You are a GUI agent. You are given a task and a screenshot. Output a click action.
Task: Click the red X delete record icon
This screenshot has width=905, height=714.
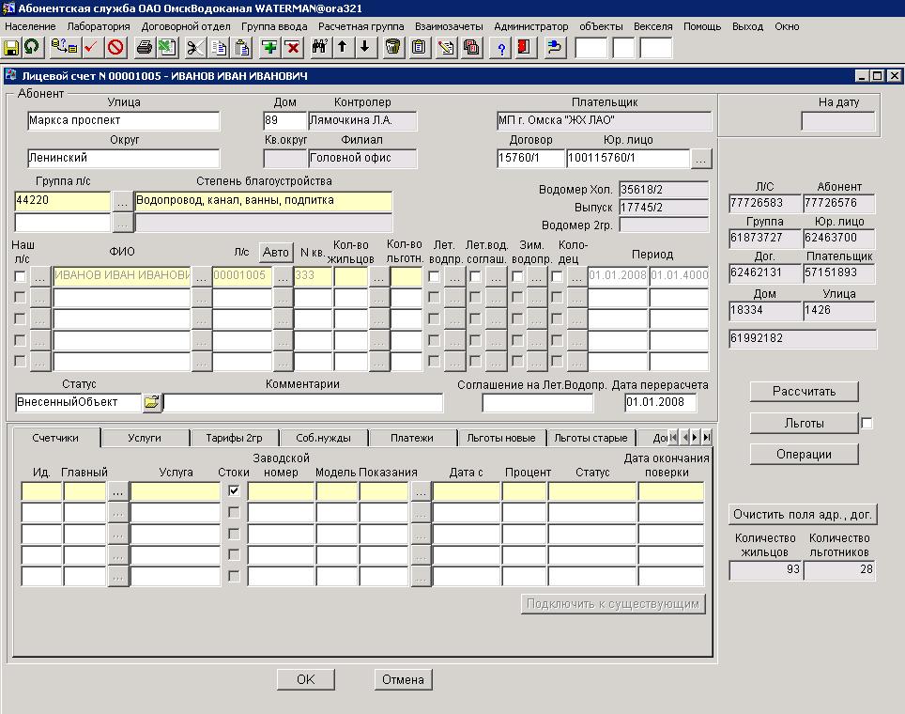pos(292,47)
